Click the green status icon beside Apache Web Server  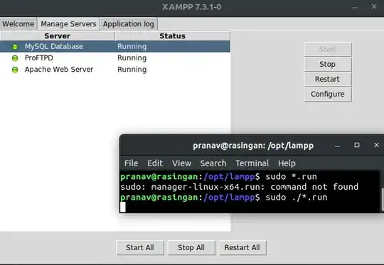[x=15, y=70]
